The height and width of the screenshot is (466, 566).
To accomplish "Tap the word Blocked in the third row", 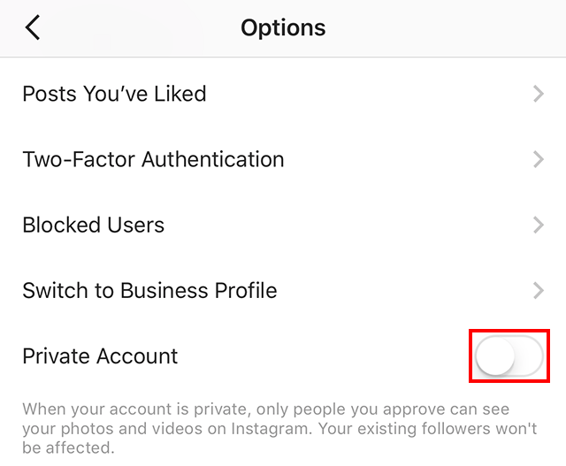I will [x=57, y=225].
